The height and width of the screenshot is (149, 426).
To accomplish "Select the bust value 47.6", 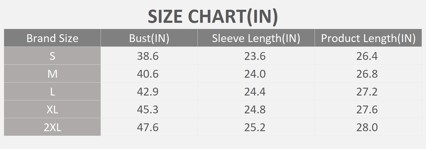I will pos(148,127).
